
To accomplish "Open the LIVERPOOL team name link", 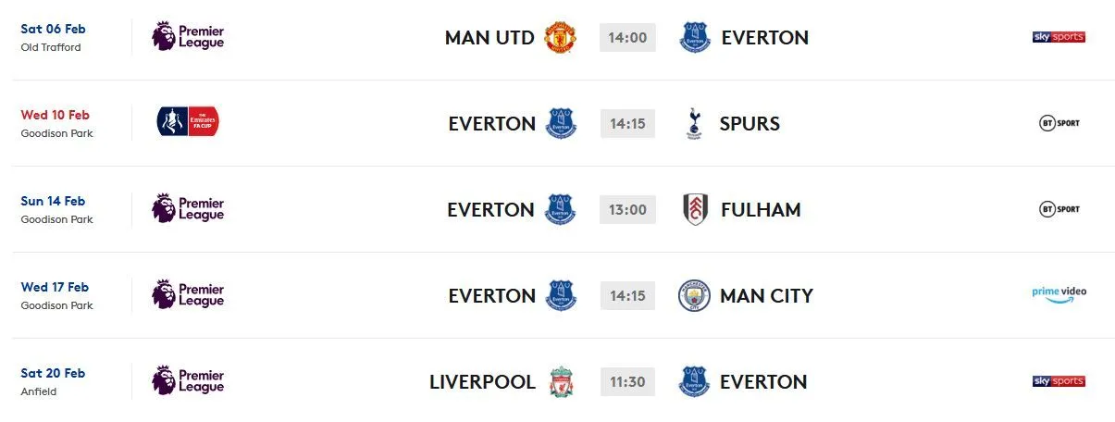I will pos(482,382).
